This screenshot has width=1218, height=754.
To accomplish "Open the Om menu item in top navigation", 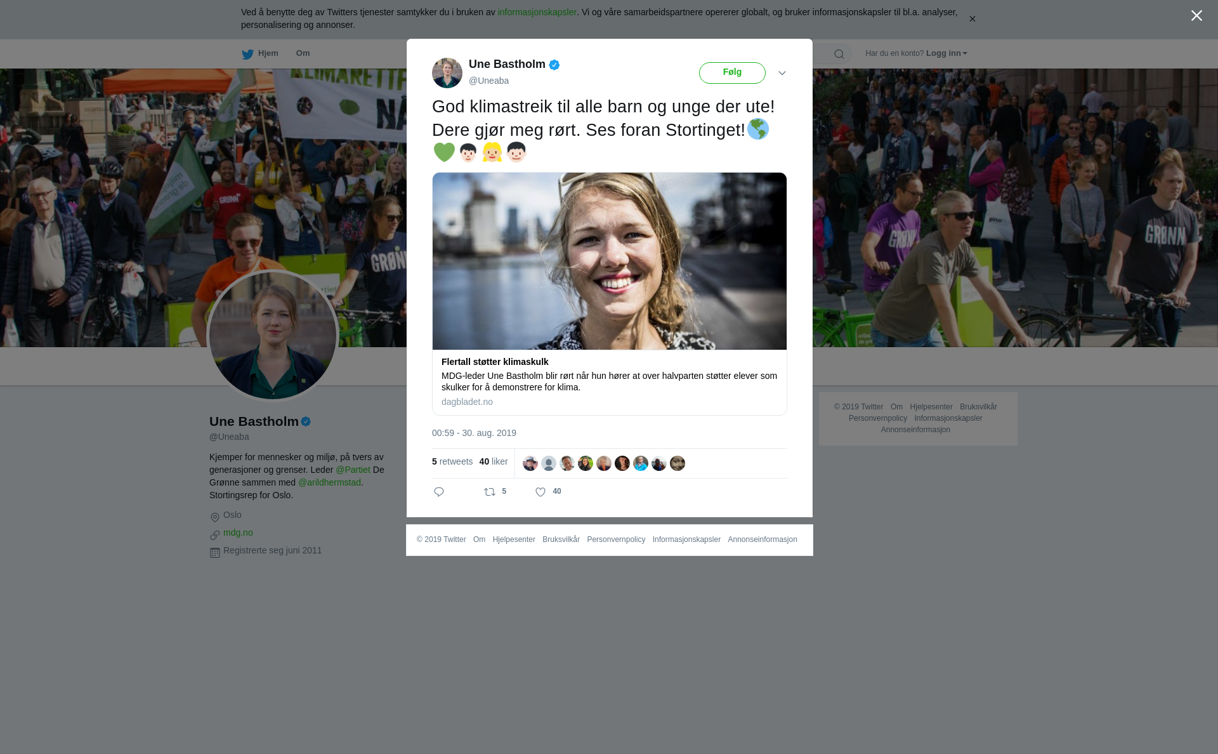I will coord(303,53).
